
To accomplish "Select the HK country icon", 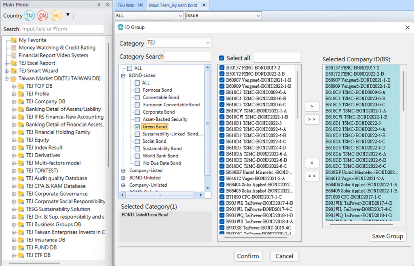I will click(56, 16).
